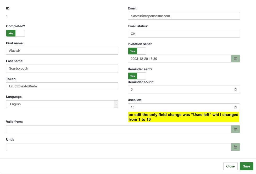The width and height of the screenshot is (256, 174).
Task: Adjust the Uses left stepper arrows
Action: click(x=235, y=107)
